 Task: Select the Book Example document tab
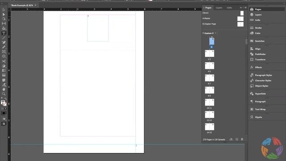point(22,5)
